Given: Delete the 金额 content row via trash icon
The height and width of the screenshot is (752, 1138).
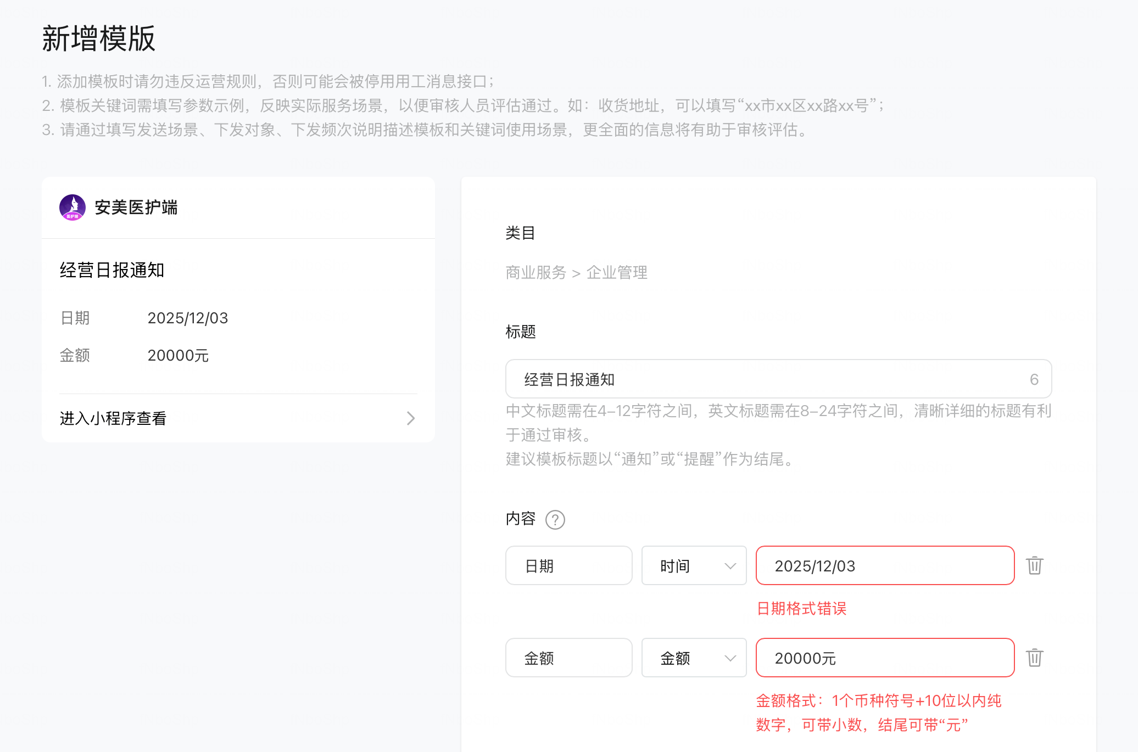Looking at the screenshot, I should 1034,658.
